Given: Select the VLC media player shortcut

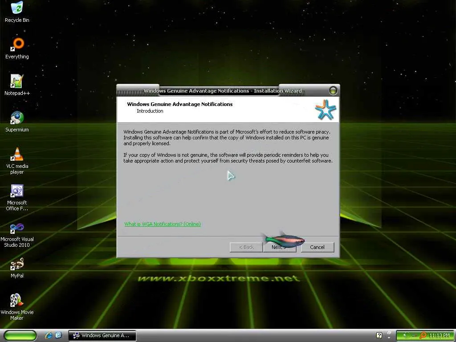Looking at the screenshot, I should pyautogui.click(x=17, y=161).
